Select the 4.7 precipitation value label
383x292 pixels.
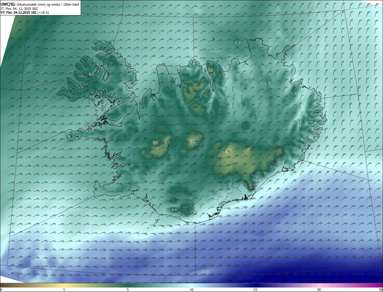click(x=71, y=137)
